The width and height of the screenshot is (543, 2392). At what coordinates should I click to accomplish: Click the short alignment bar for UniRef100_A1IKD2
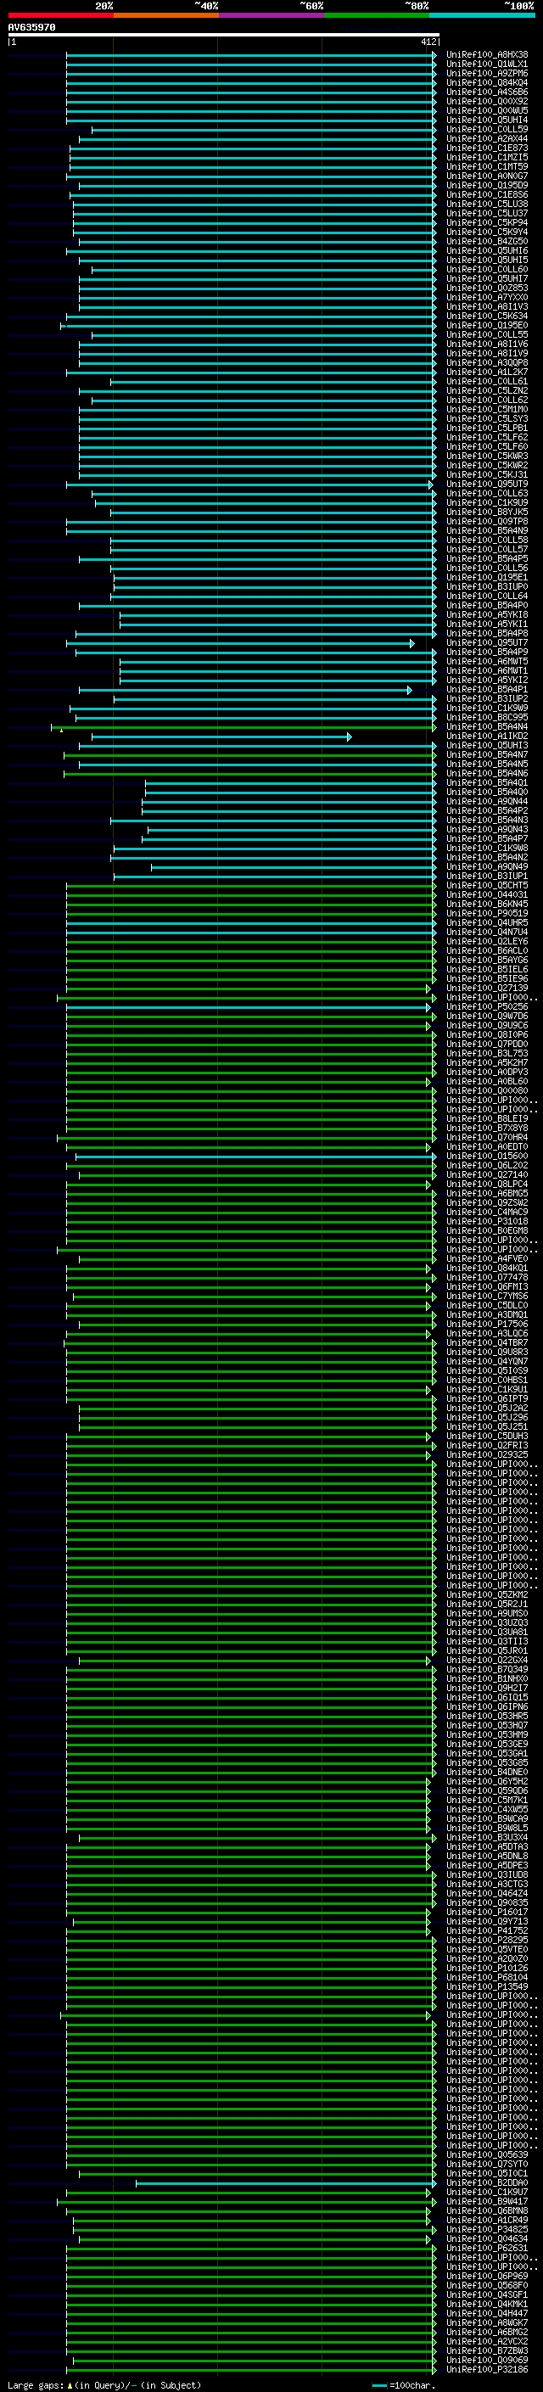click(221, 737)
